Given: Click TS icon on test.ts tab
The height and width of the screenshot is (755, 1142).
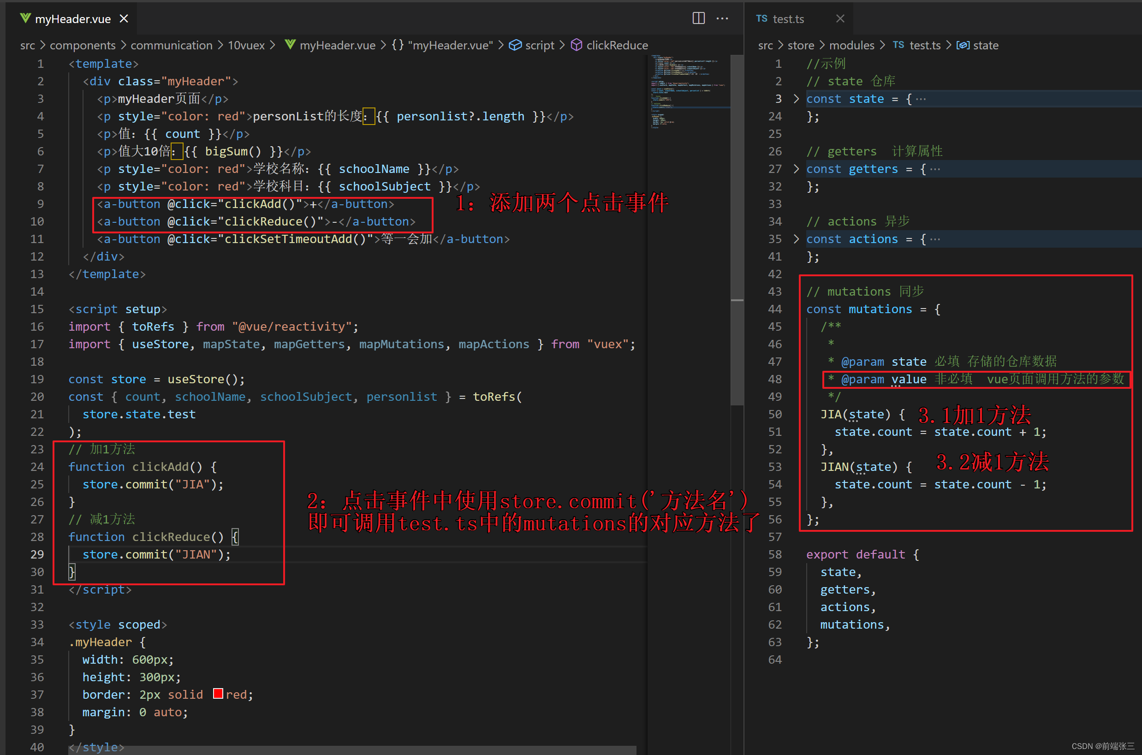Looking at the screenshot, I should coord(761,18).
